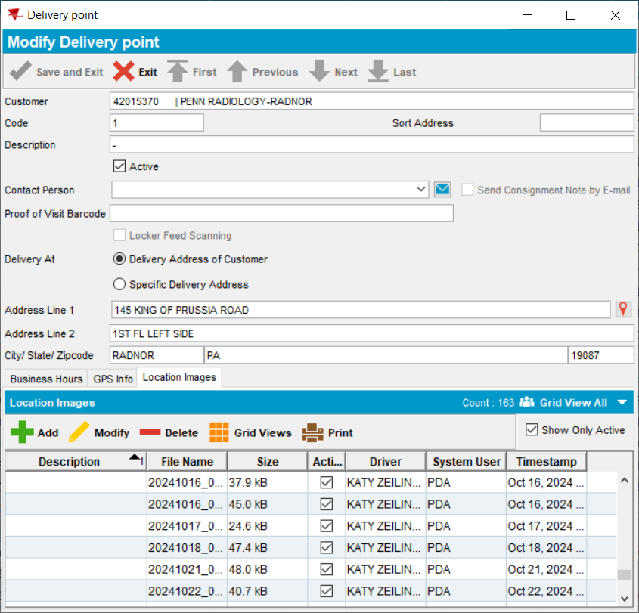This screenshot has height=613, width=639.
Task: Click the red X Exit icon
Action: [x=123, y=72]
